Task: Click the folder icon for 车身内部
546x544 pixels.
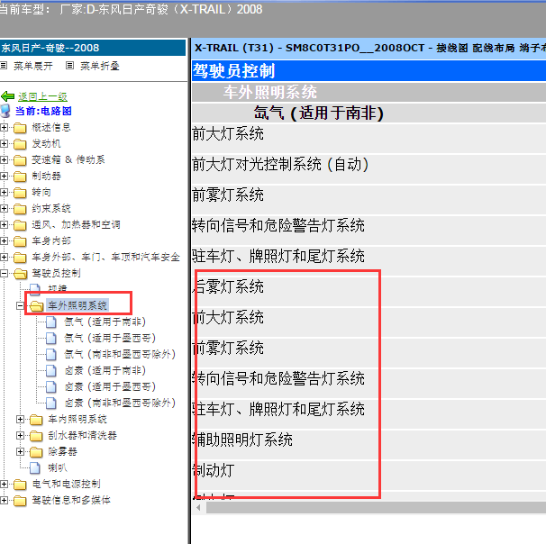Action: point(20,241)
